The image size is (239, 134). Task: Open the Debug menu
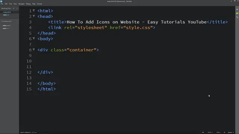(x=28, y=4)
